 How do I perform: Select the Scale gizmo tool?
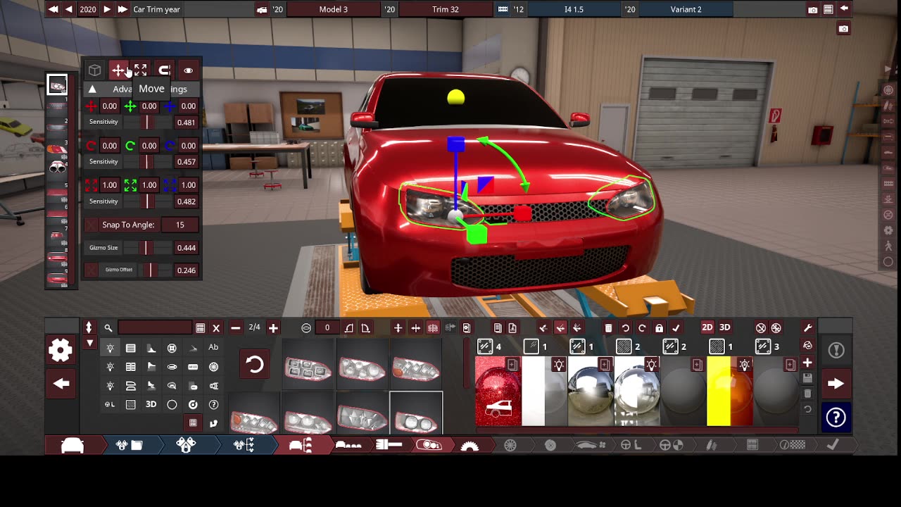tap(141, 70)
